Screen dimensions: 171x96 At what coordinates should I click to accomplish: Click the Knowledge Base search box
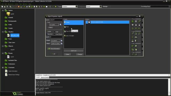click(160, 6)
